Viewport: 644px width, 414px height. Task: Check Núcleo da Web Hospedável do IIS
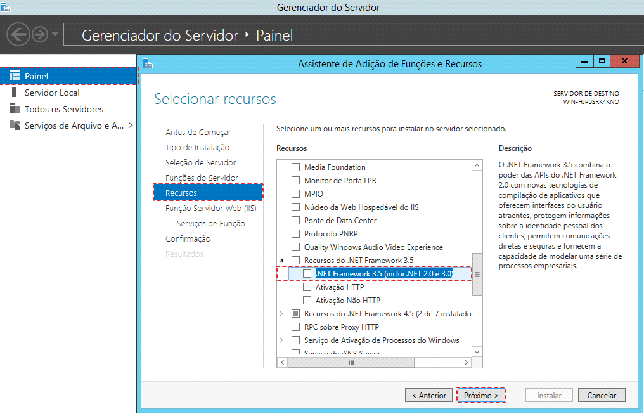coord(295,207)
